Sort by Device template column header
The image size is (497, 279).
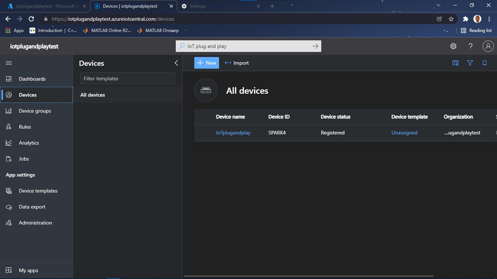pyautogui.click(x=409, y=117)
